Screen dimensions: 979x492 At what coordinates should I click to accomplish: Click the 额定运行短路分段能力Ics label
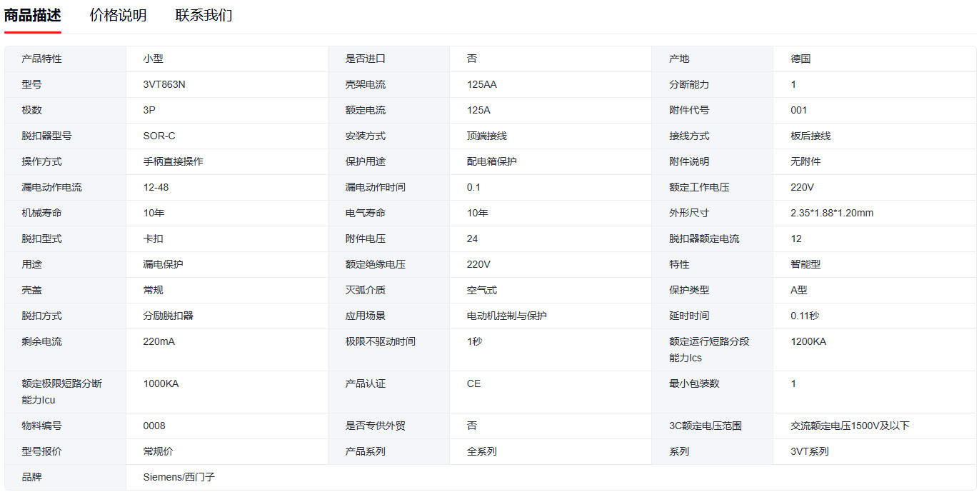click(709, 349)
